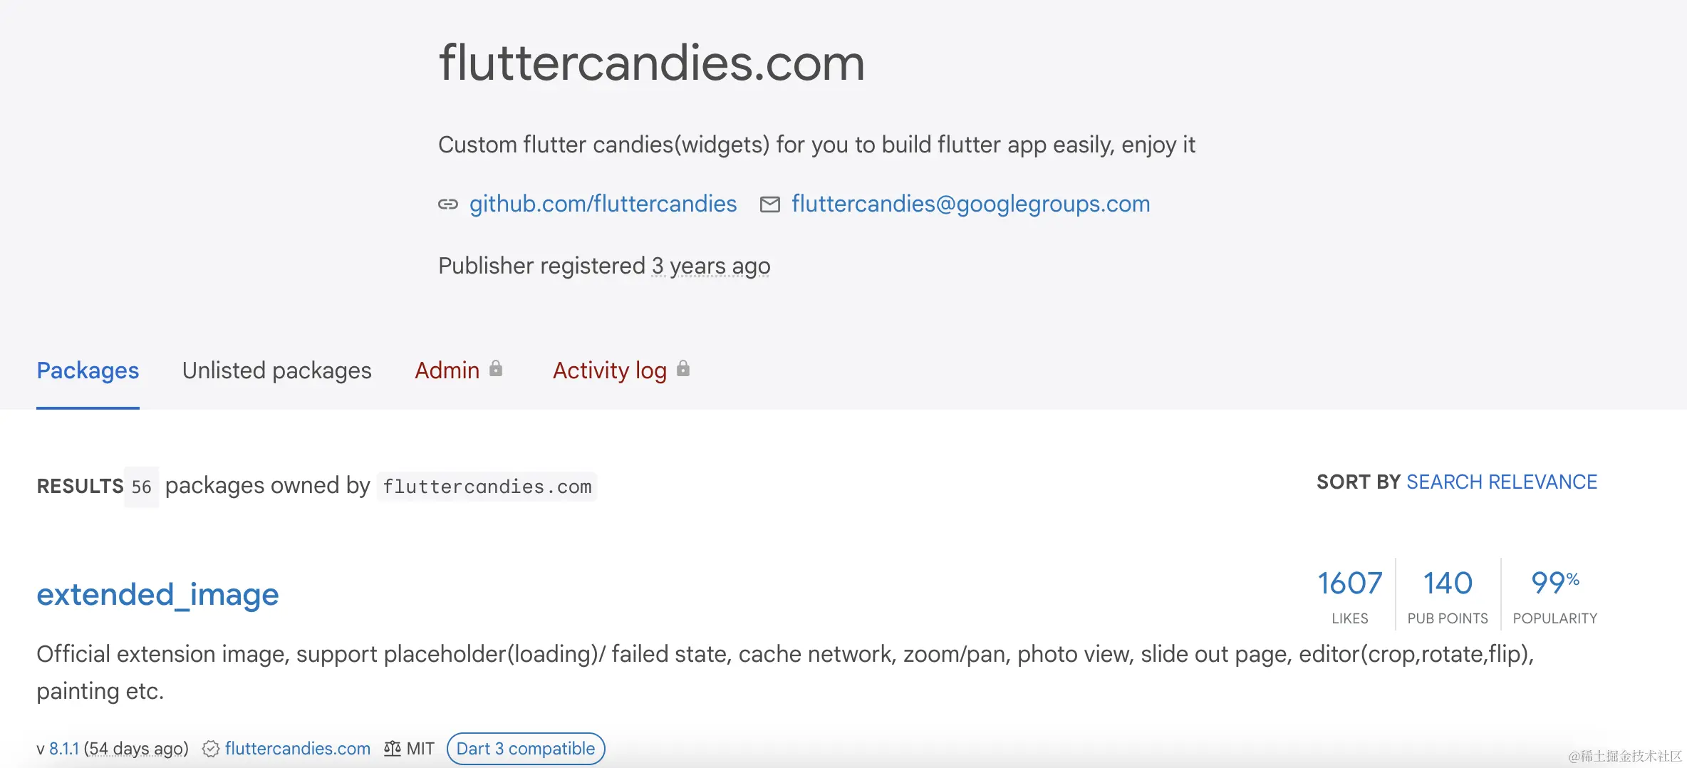This screenshot has height=768, width=1687.
Task: Click the license scale icon beside MIT
Action: [392, 749]
